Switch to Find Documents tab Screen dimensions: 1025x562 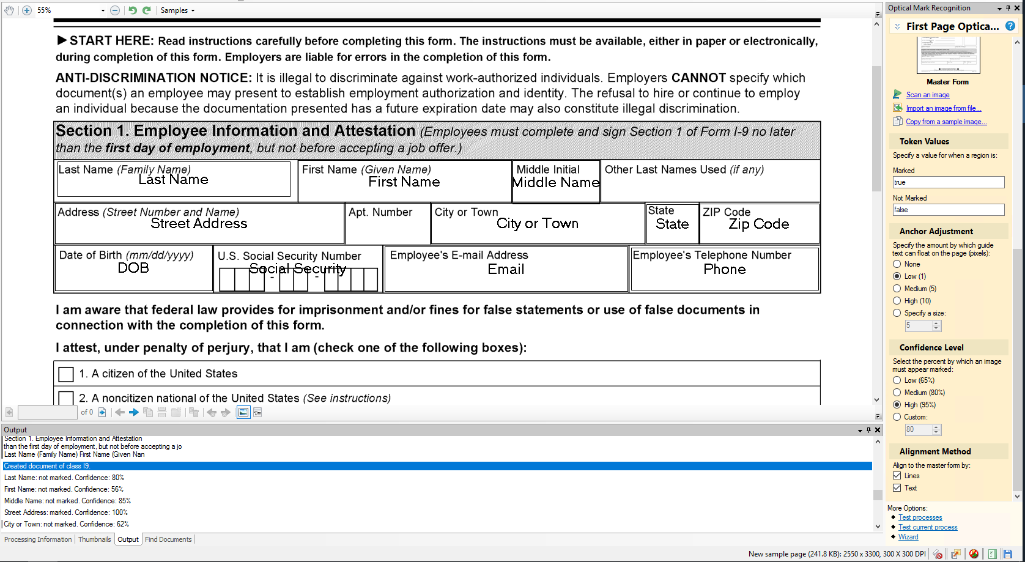[x=168, y=539]
